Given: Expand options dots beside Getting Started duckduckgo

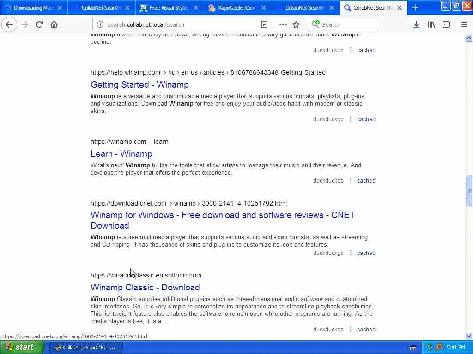Looking at the screenshot, I should coord(351,119).
